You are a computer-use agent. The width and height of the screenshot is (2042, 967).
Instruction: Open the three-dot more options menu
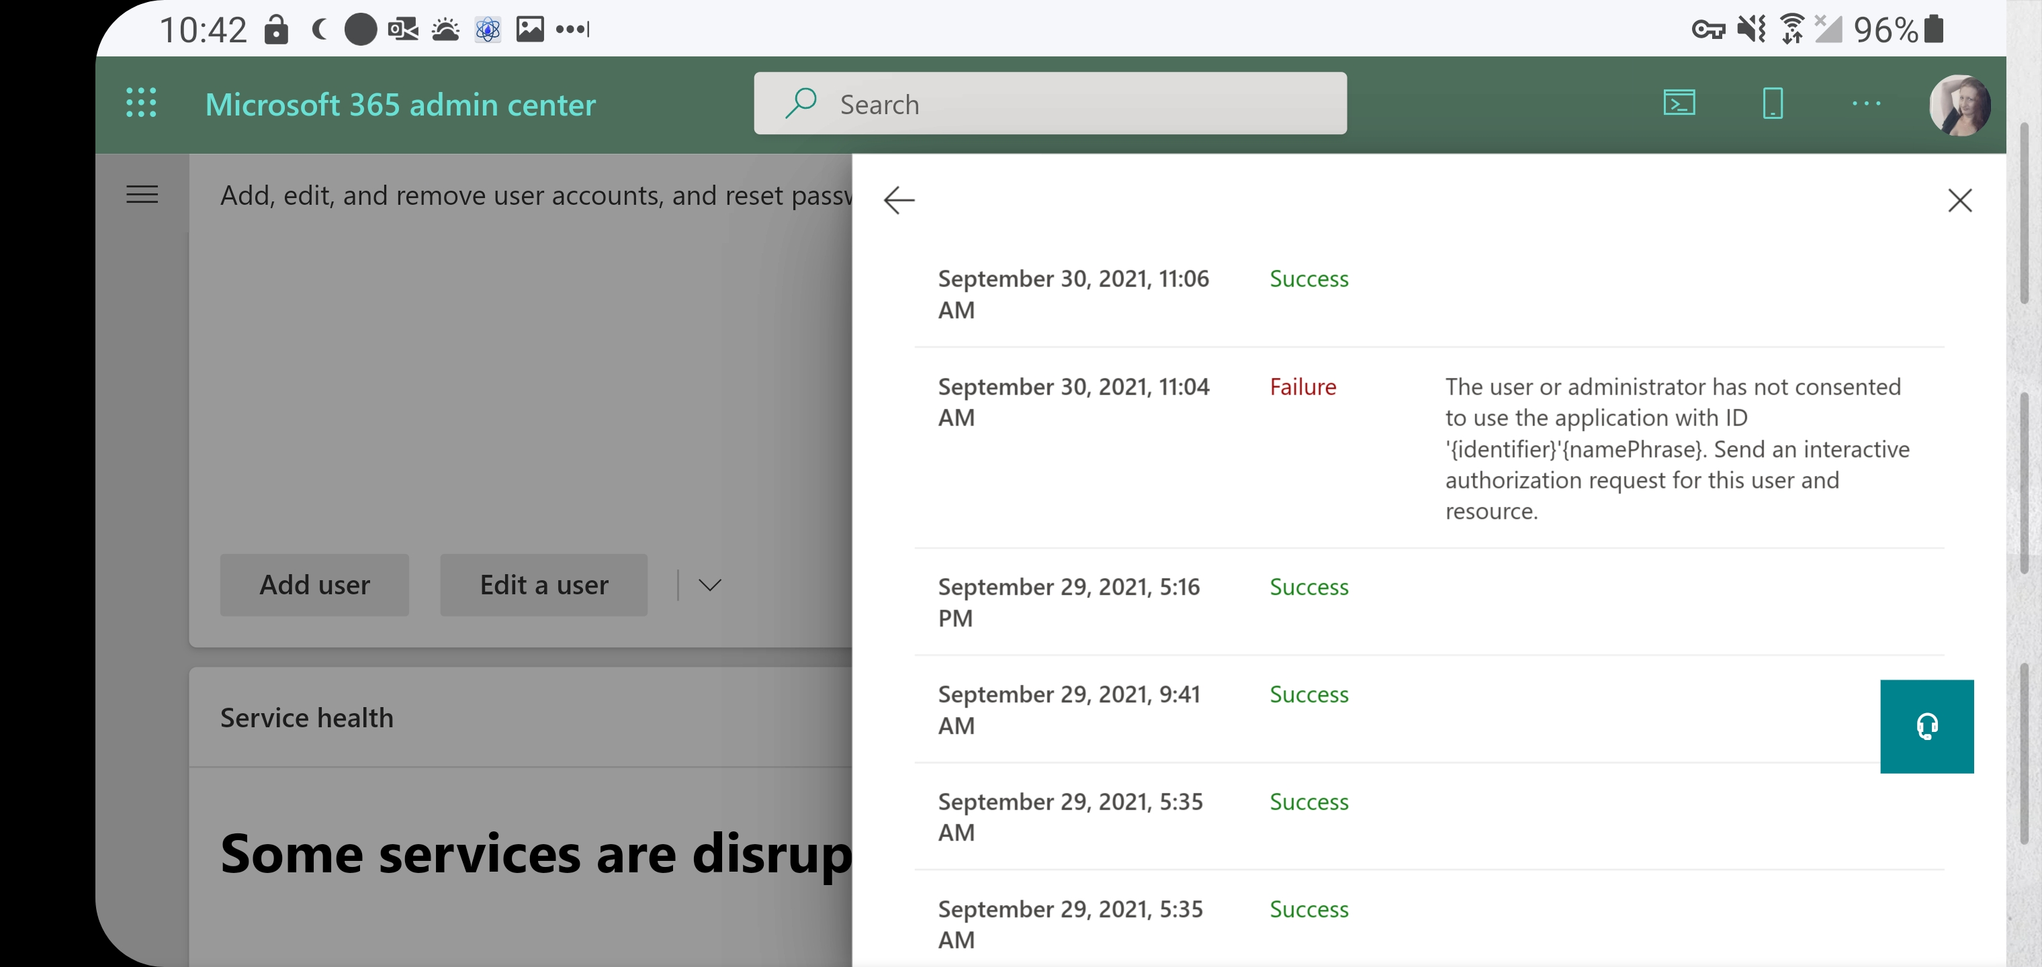point(1866,103)
